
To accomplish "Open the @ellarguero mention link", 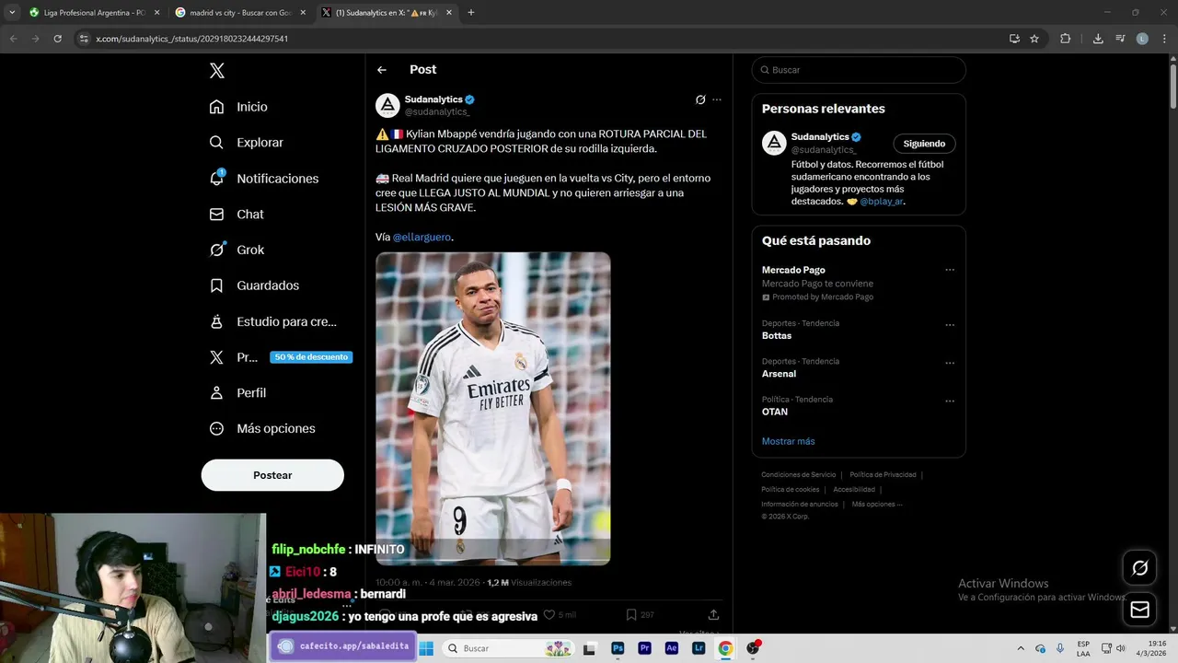I will 422,237.
